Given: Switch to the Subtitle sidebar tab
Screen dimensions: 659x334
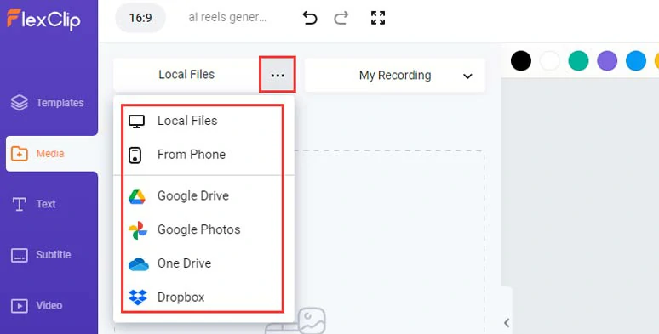Looking at the screenshot, I should (41, 255).
